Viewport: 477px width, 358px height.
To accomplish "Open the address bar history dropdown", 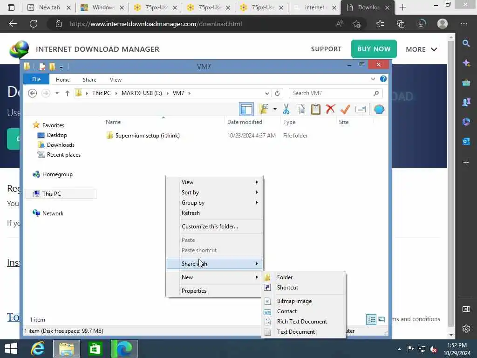I will coord(267,93).
